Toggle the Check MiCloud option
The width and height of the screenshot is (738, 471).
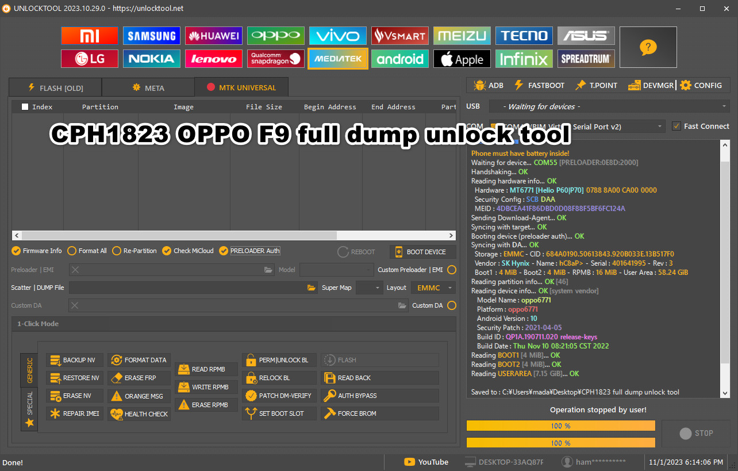[188, 251]
